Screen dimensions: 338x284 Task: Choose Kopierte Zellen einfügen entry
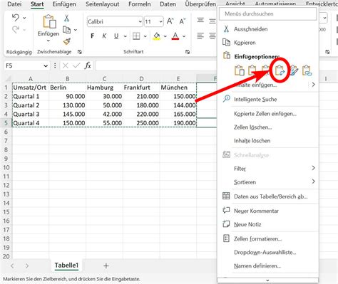click(265, 114)
